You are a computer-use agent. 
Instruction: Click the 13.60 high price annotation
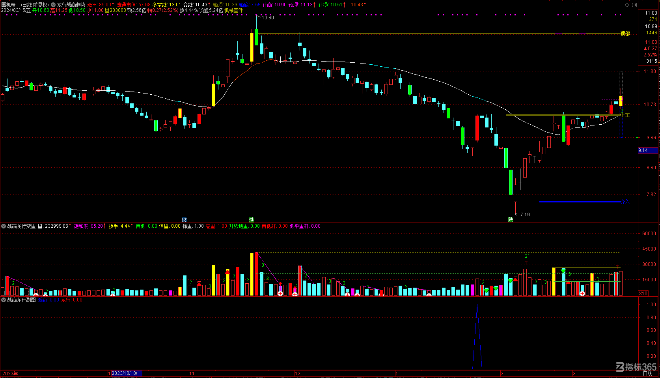[x=268, y=18]
